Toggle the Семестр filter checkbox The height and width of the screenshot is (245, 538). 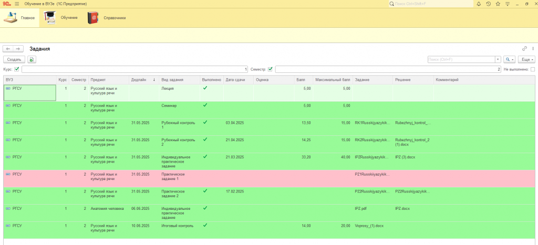270,69
